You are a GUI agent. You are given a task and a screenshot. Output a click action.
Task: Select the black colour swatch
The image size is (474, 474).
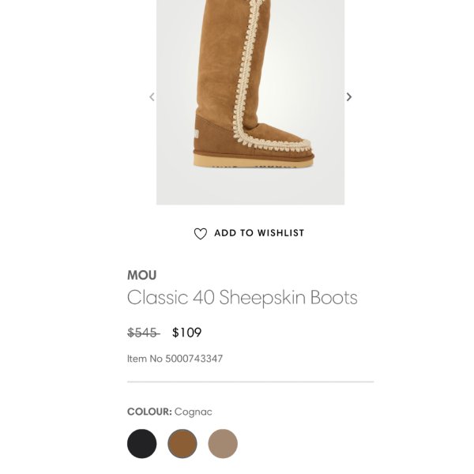pos(142,444)
